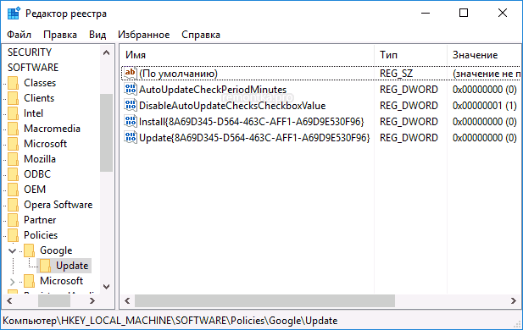The height and width of the screenshot is (330, 523).
Task: Click the tree pane scroll right arrow
Action: pyautogui.click(x=92, y=300)
